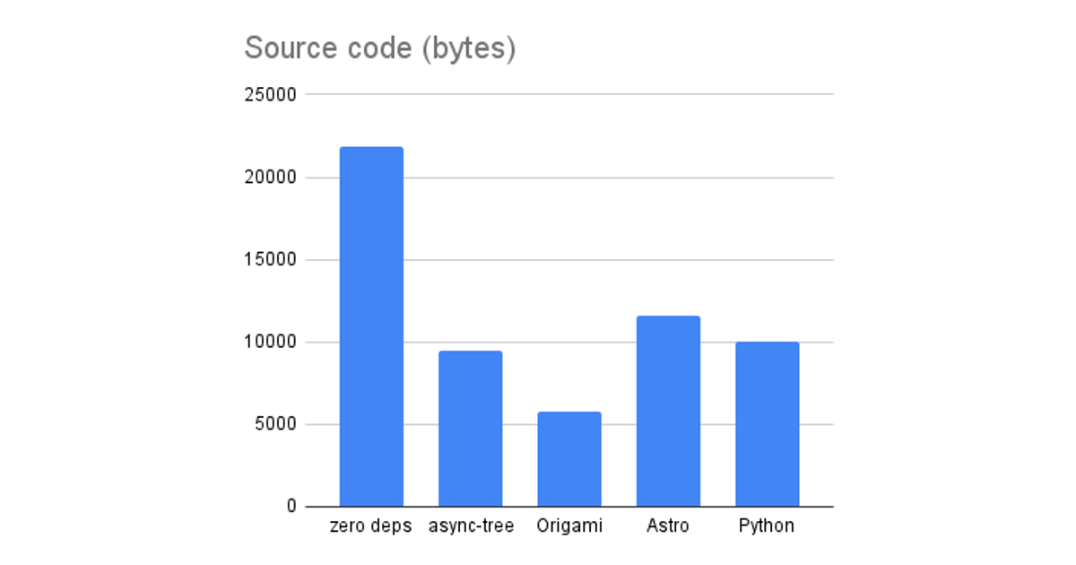The height and width of the screenshot is (565, 1076).
Task: Select the zero deps bar
Action: pos(371,326)
